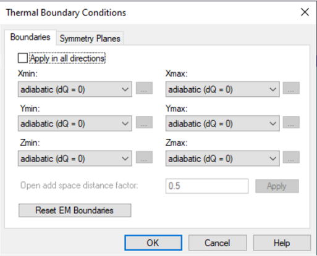The image size is (317, 256).
Task: Click the ellipsis button beside Zmin
Action: pyautogui.click(x=144, y=157)
